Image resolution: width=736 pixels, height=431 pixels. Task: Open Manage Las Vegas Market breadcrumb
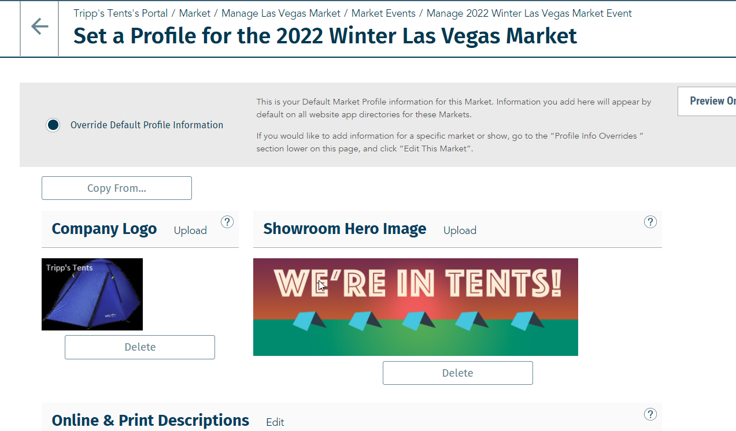[281, 13]
